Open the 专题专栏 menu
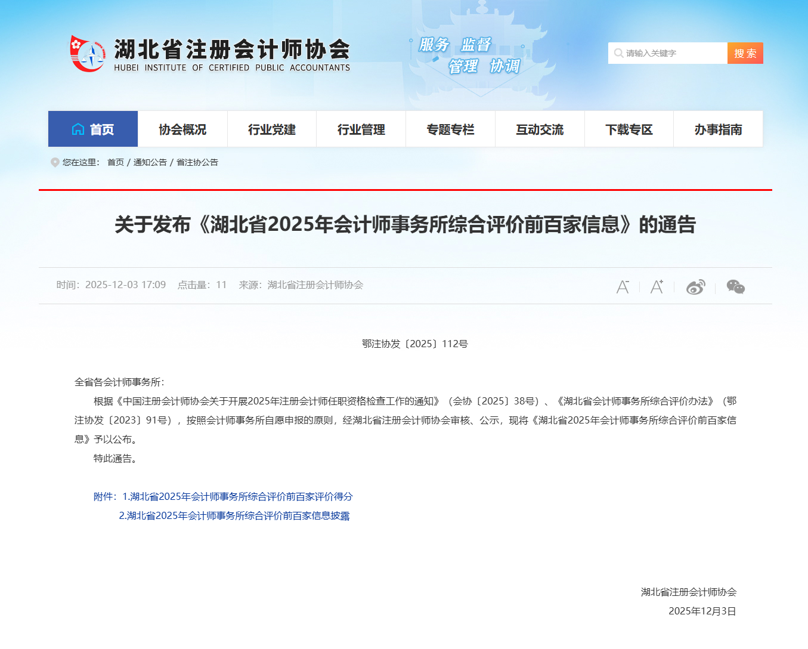This screenshot has height=649, width=808. (x=450, y=129)
